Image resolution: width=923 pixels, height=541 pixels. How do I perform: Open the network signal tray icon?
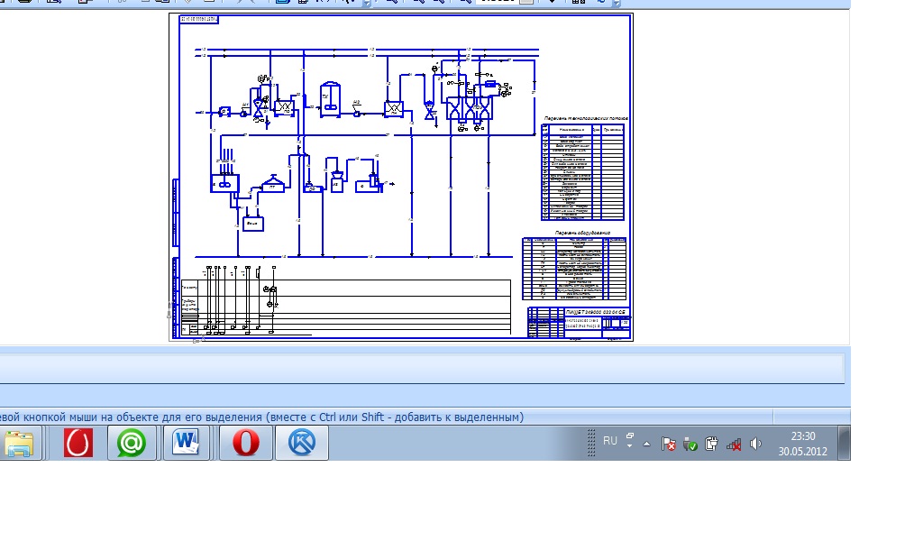pyautogui.click(x=734, y=445)
